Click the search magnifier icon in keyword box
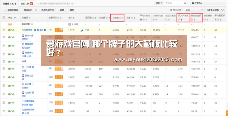Viewport: 228px width, 116px height. pyautogui.click(x=185, y=3)
